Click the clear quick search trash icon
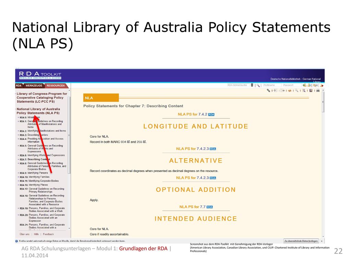 pos(252,85)
